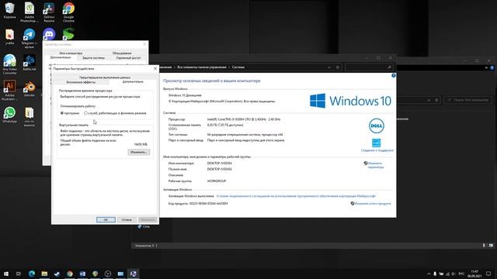The width and height of the screenshot is (497, 279).
Task: Switch to the "Защита системы" tab
Action: coord(93,58)
